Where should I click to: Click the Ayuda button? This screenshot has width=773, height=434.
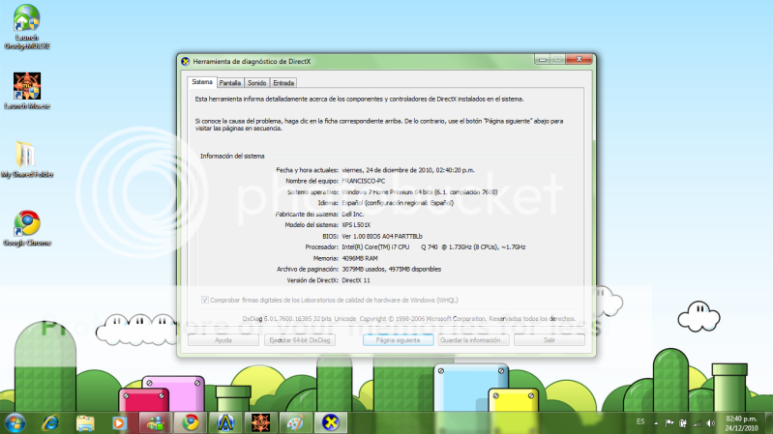point(223,340)
